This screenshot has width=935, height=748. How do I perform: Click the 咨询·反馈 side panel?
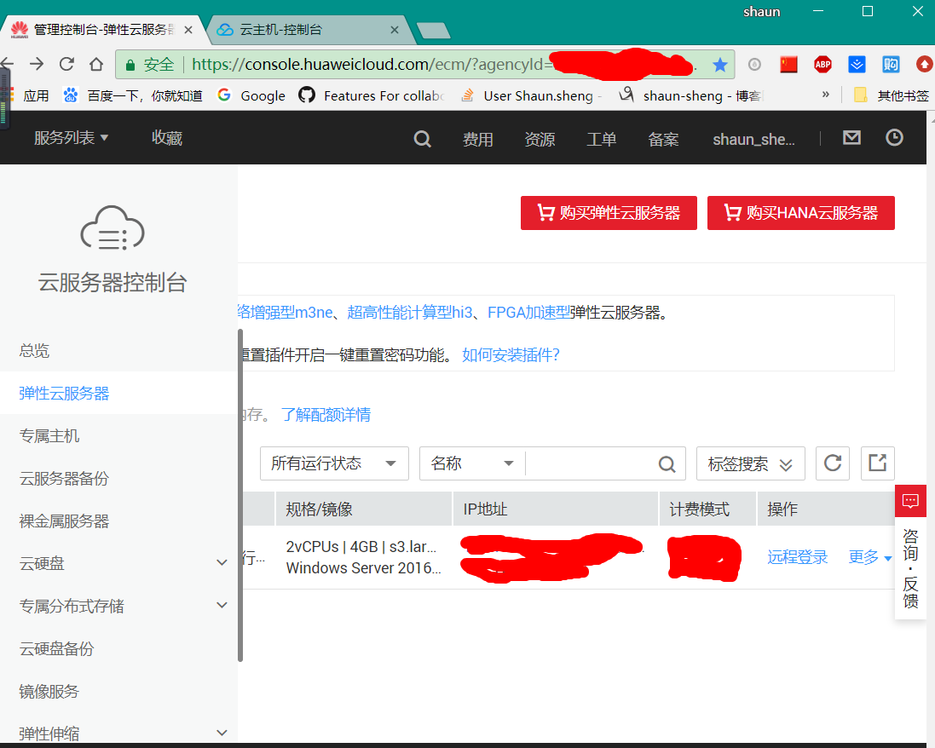(x=910, y=567)
